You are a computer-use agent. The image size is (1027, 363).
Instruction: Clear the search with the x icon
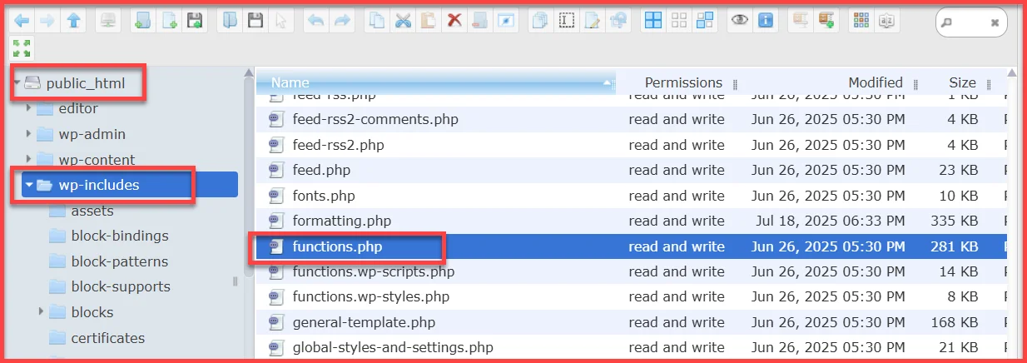click(x=995, y=23)
